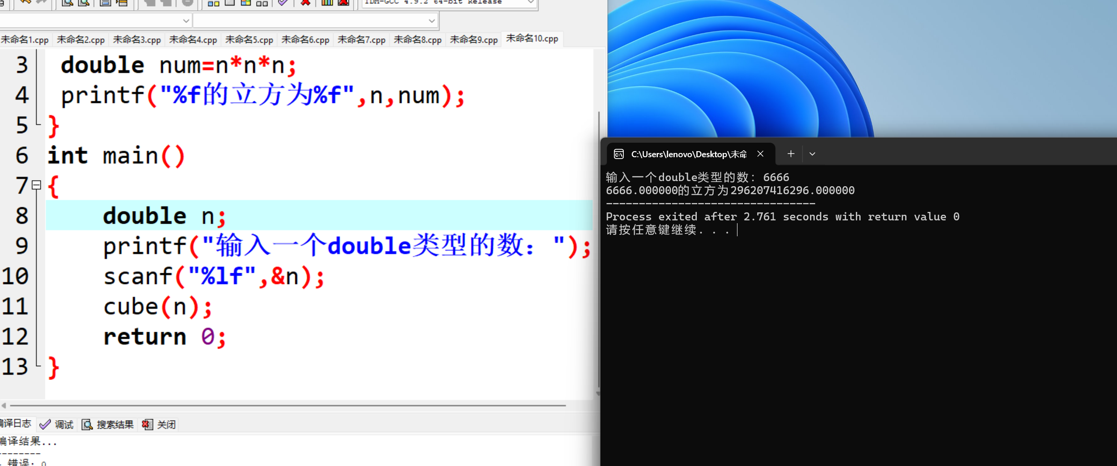Open the left class browser combo box
This screenshot has height=466, width=1117.
click(95, 21)
